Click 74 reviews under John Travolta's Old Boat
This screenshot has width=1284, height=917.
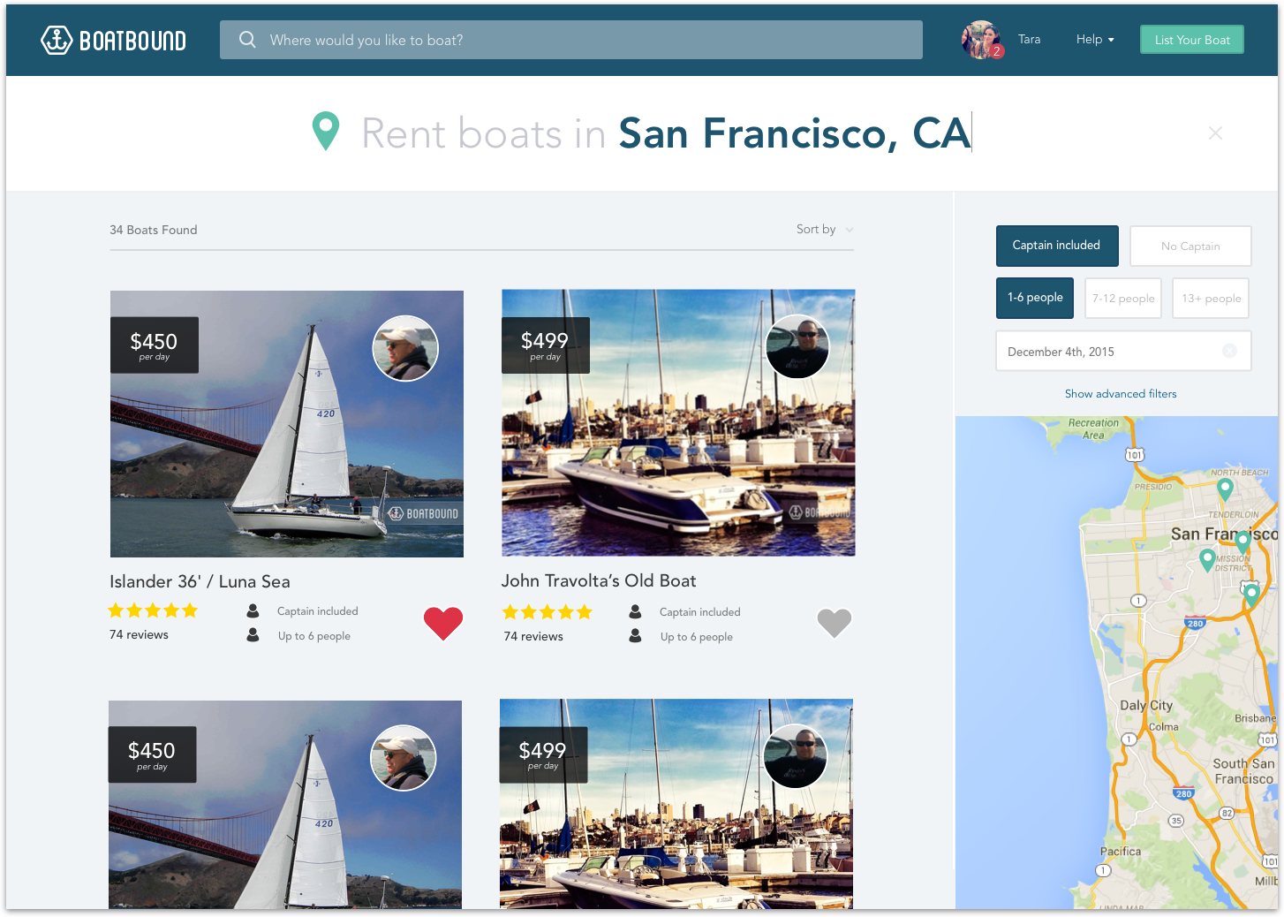pyautogui.click(x=533, y=636)
